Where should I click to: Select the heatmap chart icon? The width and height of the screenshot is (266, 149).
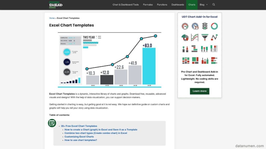185,60
